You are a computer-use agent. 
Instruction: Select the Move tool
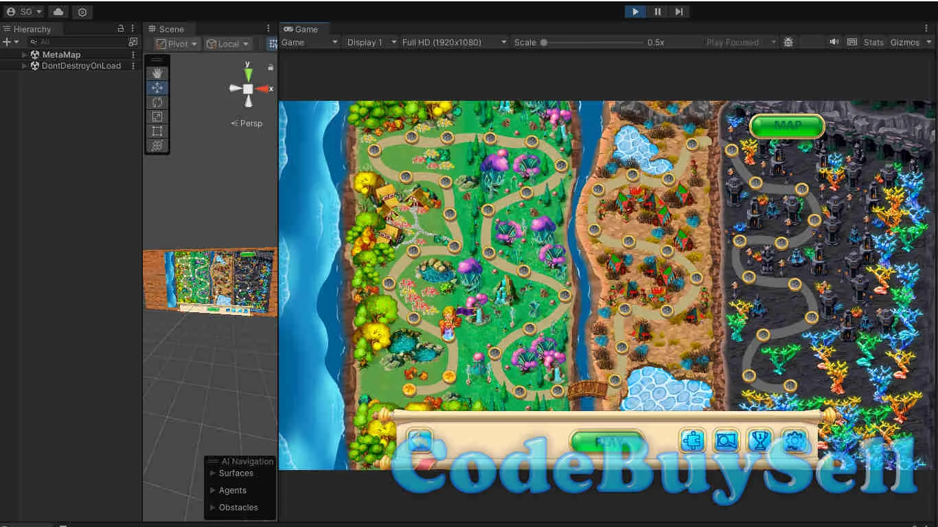[x=157, y=87]
